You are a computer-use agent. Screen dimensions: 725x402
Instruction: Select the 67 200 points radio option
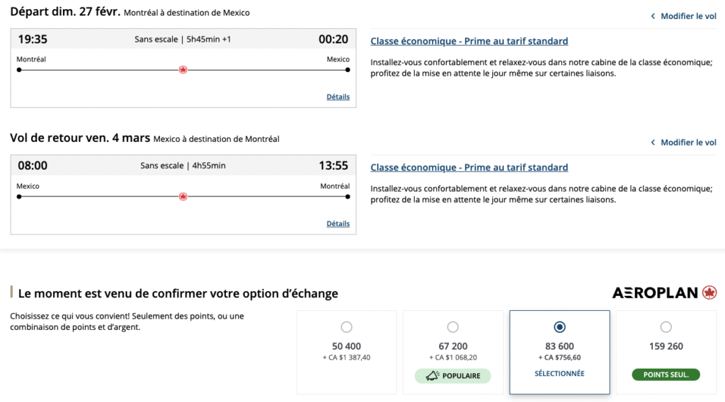point(453,327)
